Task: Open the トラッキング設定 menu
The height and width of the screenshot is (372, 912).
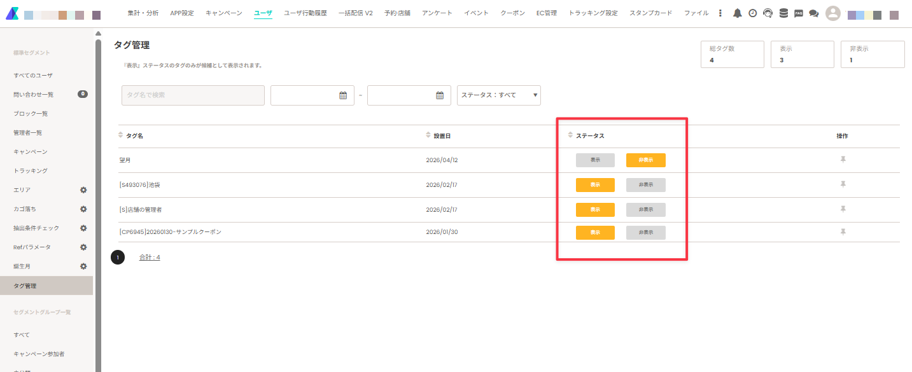Action: [593, 13]
